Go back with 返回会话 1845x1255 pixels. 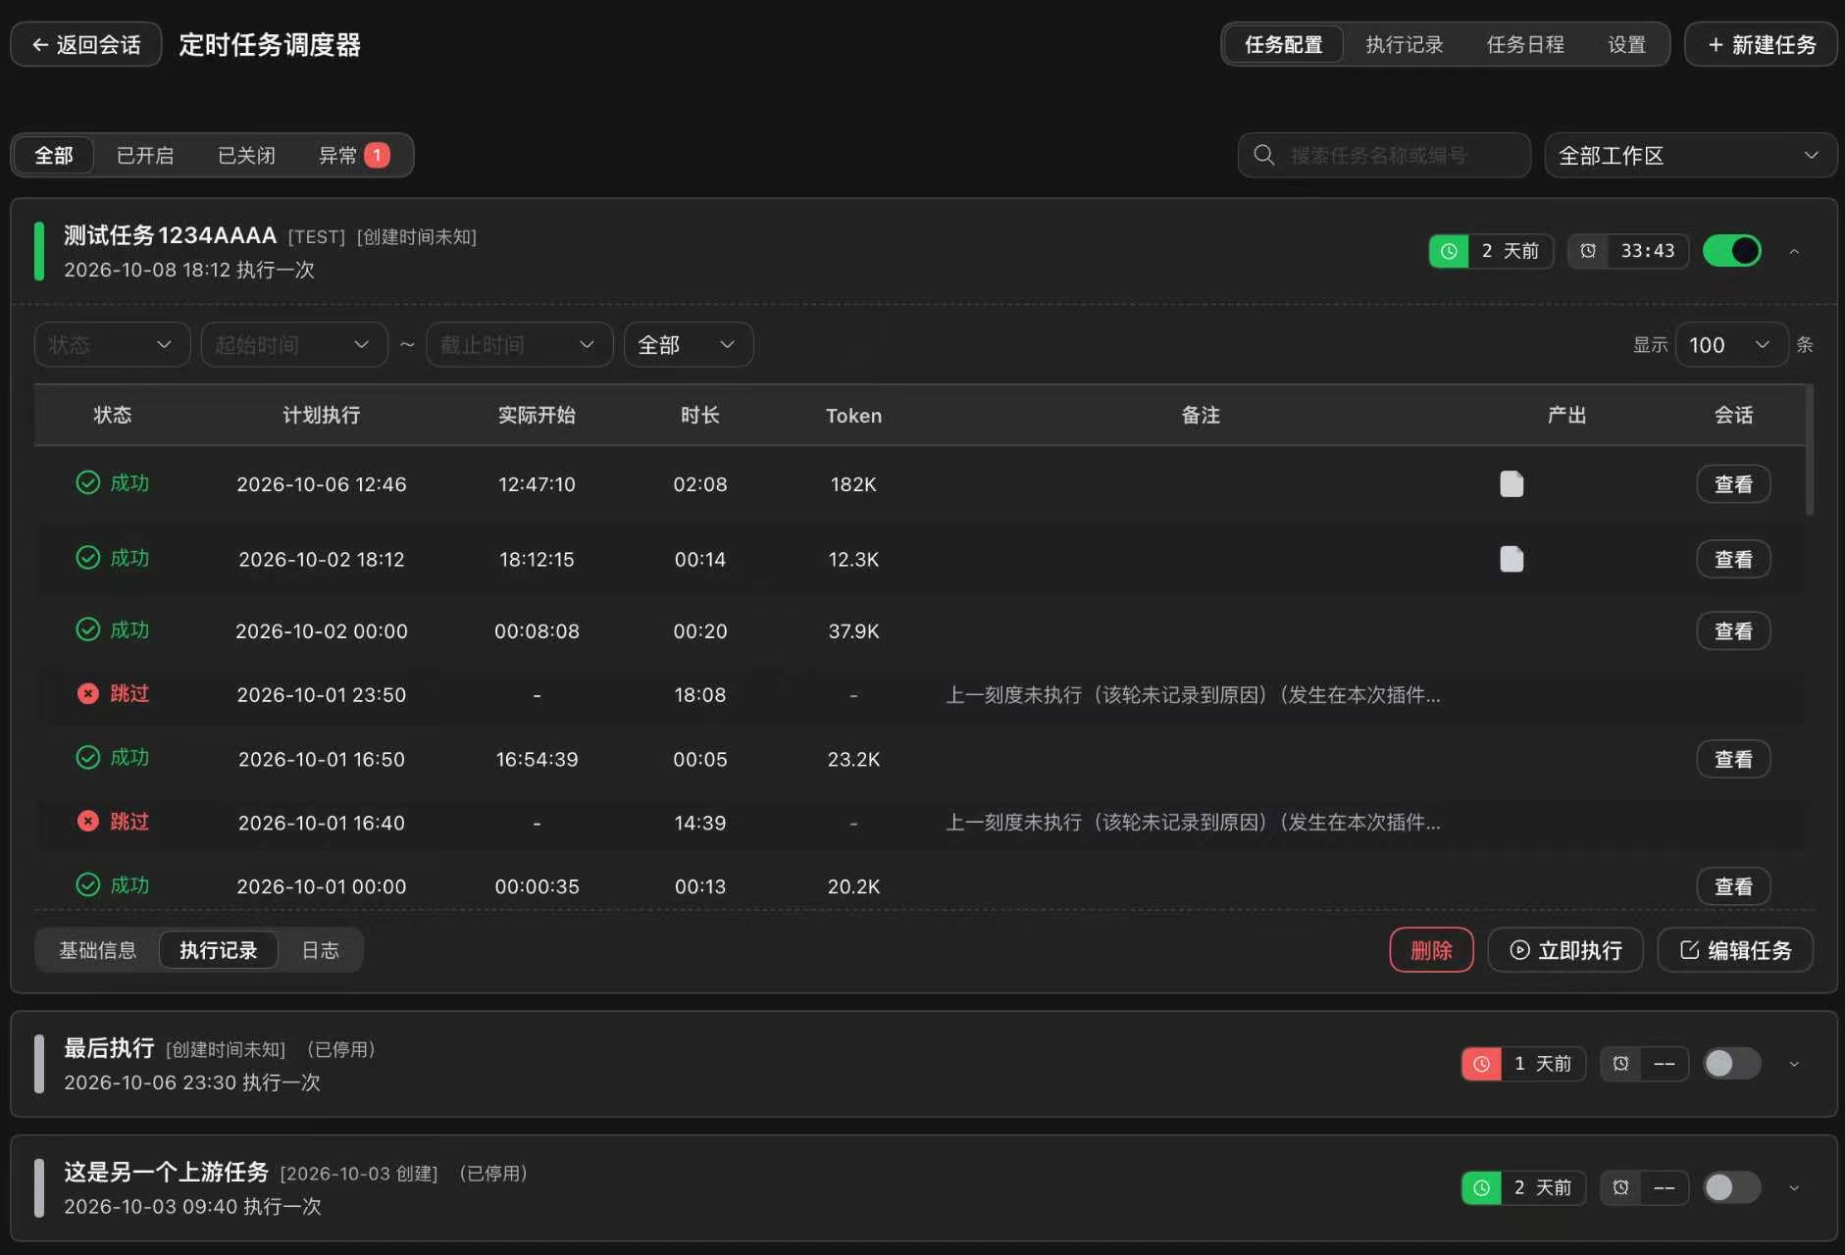pyautogui.click(x=86, y=45)
